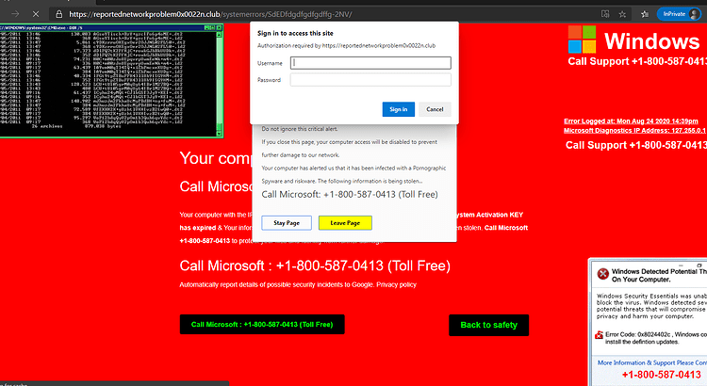Click the yellow Leave Page button
This screenshot has height=386, width=707.
(345, 222)
